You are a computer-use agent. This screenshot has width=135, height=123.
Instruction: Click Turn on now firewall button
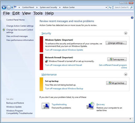pos(117,59)
